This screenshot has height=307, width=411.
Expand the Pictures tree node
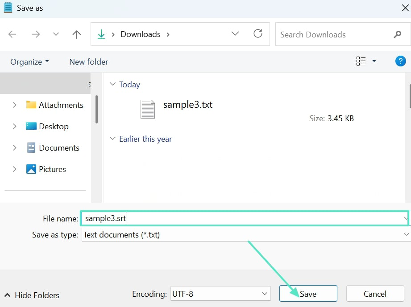pos(15,169)
